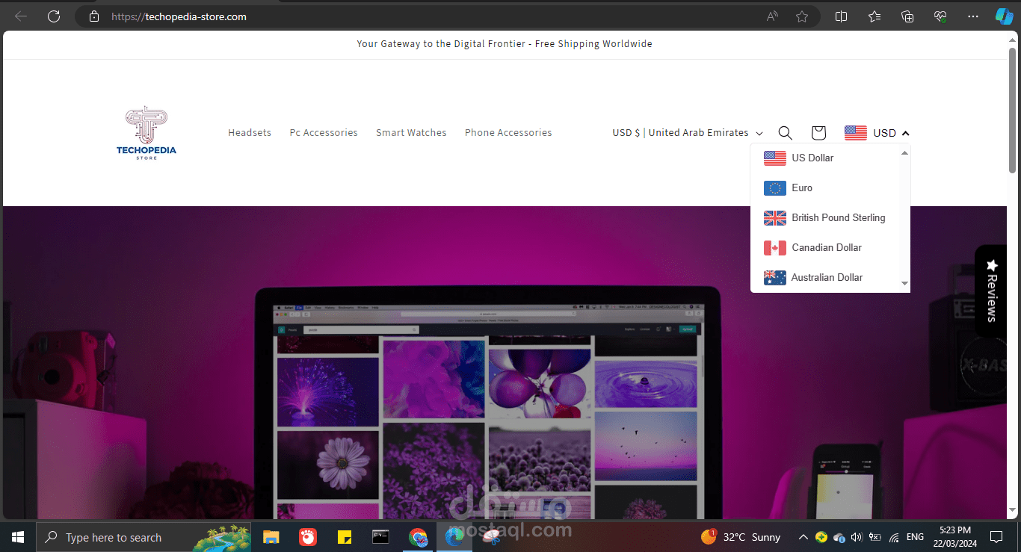Click the Techopedia Store logo
The width and height of the screenshot is (1021, 552).
click(146, 133)
